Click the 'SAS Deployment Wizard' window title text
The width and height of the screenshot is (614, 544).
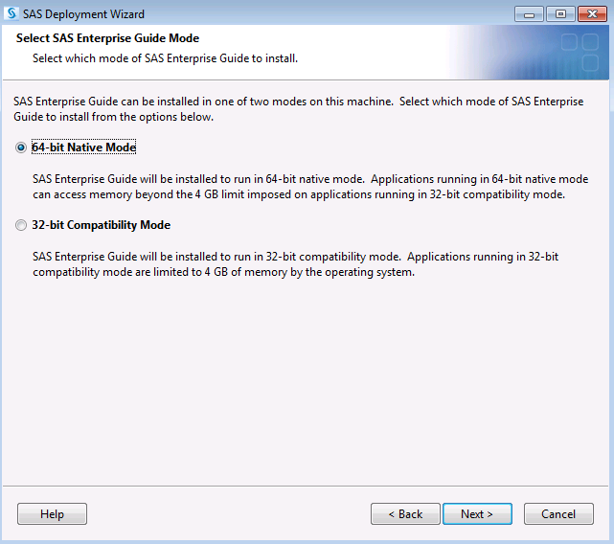pyautogui.click(x=83, y=14)
